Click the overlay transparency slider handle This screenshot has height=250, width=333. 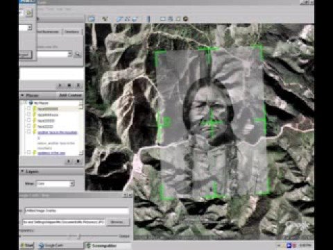pos(79,236)
